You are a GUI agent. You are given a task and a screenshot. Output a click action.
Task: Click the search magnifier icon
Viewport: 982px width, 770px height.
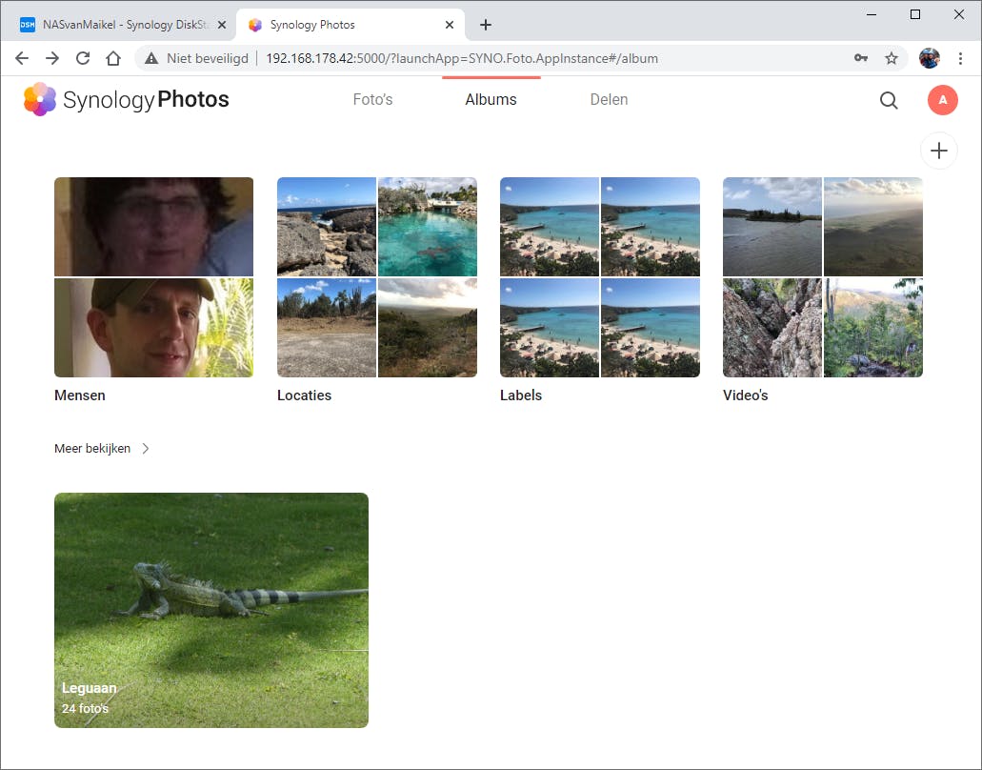[x=889, y=100]
